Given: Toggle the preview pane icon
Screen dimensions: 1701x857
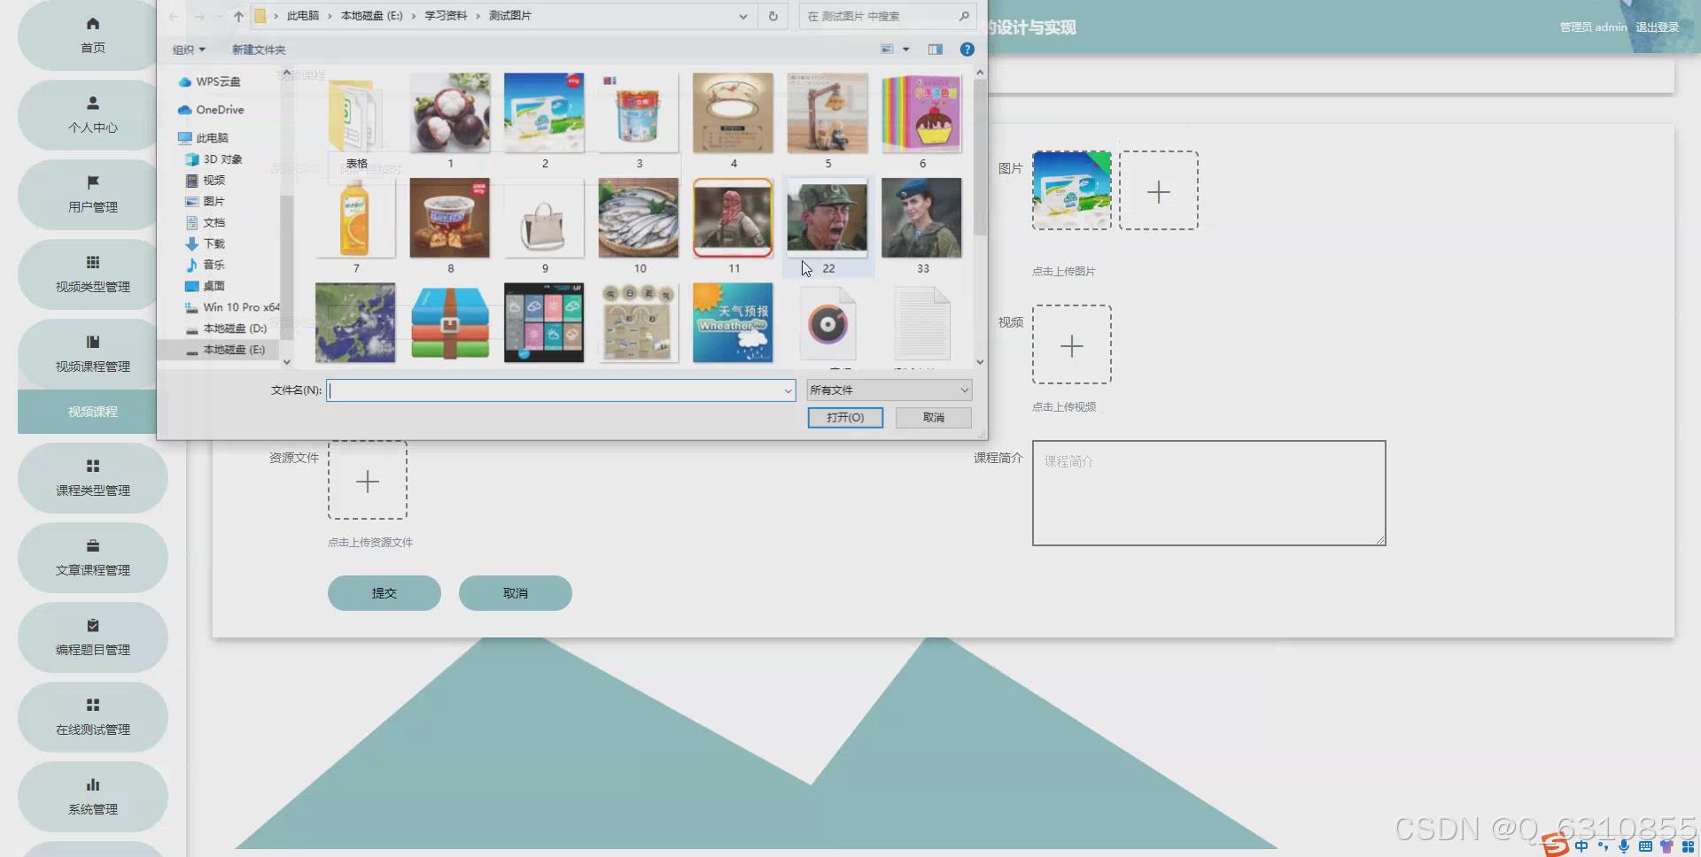Looking at the screenshot, I should (x=936, y=50).
